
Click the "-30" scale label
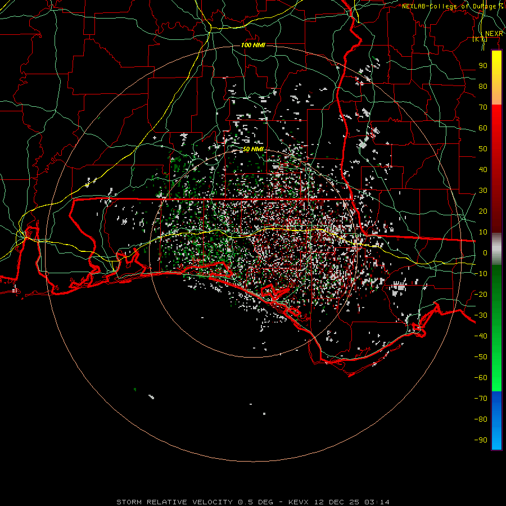(x=481, y=315)
